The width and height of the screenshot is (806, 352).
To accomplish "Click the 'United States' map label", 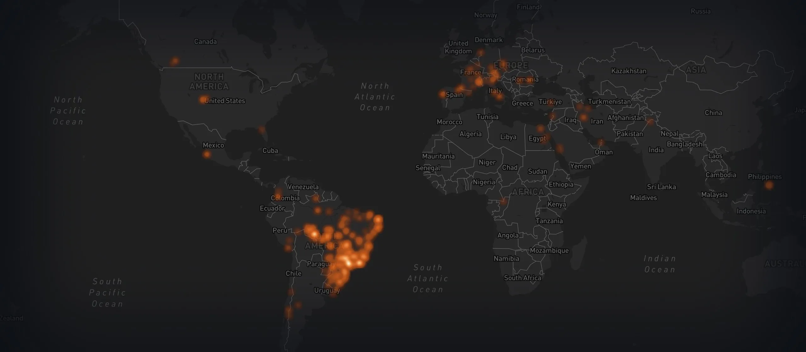I will pos(225,101).
